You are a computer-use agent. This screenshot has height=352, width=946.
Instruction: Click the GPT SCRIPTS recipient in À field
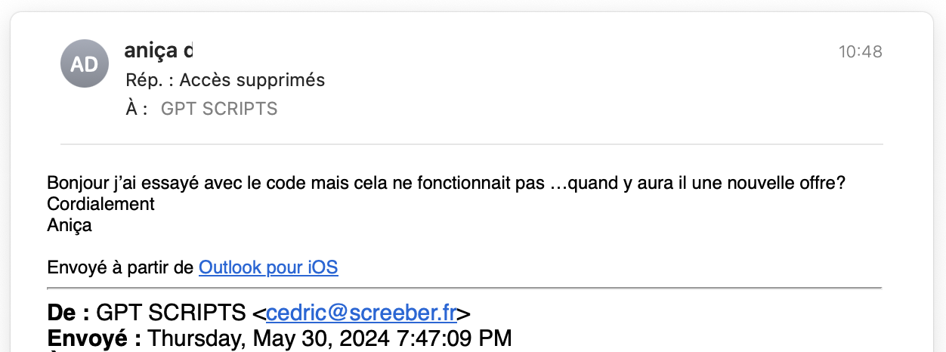point(219,109)
